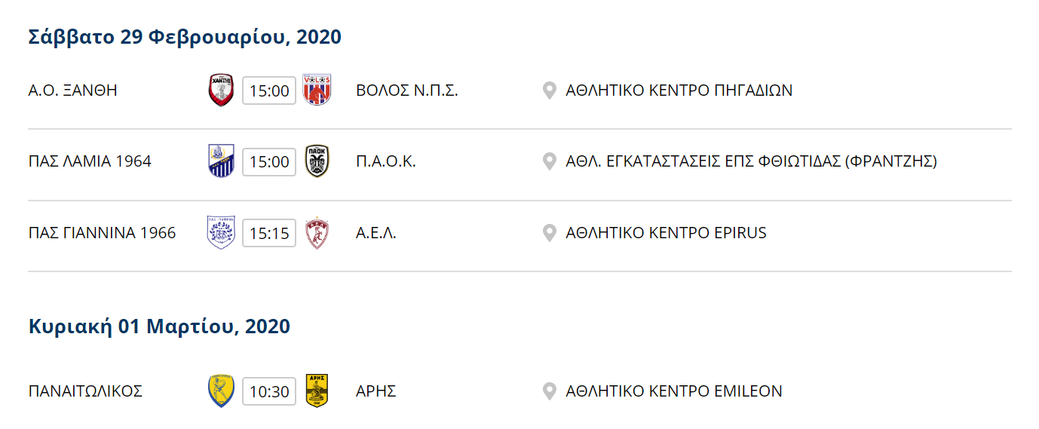Click the ΠΑΣ ΓΙΑΝΝΙΝΑ 1966 crest
Image resolution: width=1039 pixels, height=429 pixels.
coord(221,232)
